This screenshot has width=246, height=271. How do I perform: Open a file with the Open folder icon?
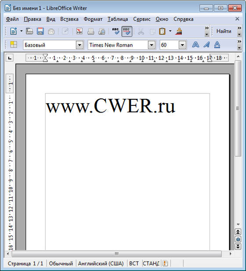click(x=29, y=32)
